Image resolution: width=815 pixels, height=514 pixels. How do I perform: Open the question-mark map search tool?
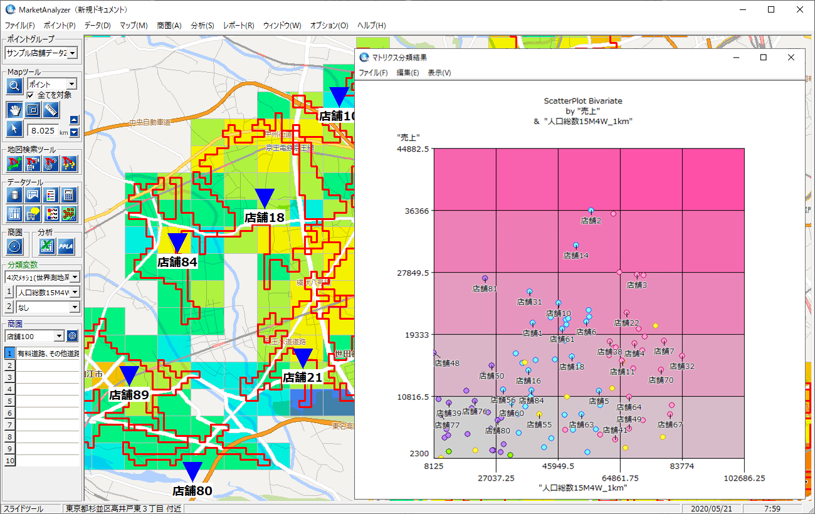(x=69, y=164)
